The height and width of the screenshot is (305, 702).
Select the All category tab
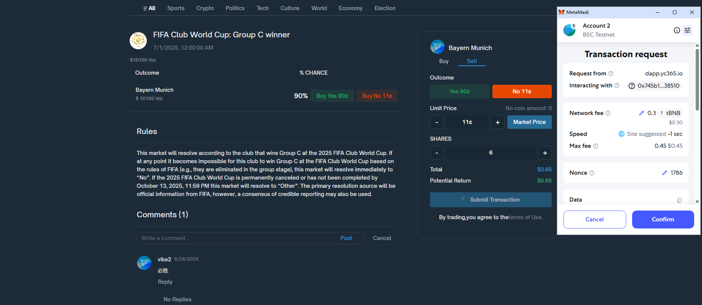tap(149, 8)
